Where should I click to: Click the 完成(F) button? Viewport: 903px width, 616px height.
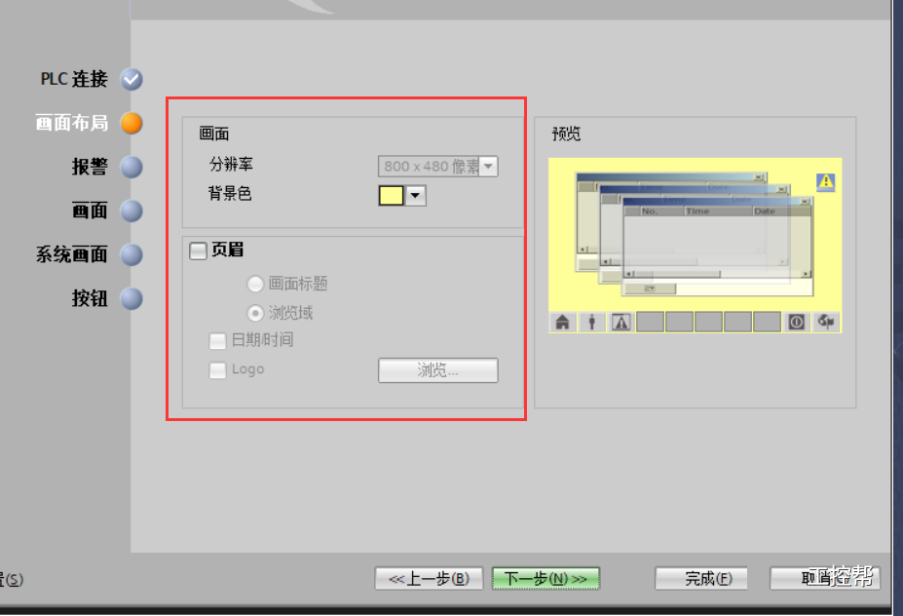pyautogui.click(x=701, y=579)
